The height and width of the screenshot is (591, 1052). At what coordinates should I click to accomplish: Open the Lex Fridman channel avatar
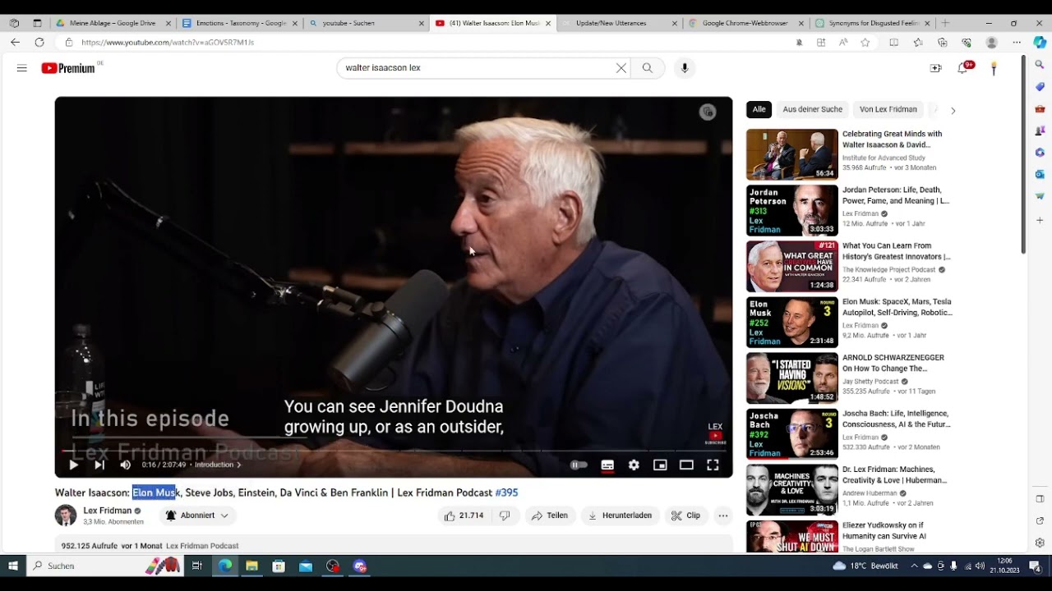pos(66,515)
